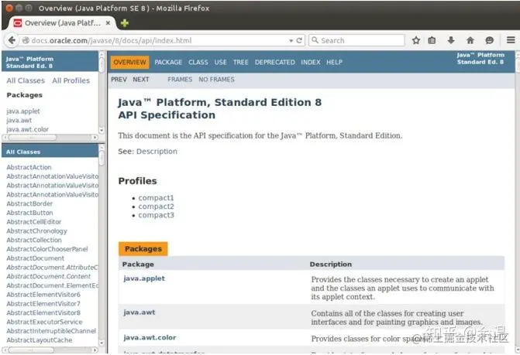The height and width of the screenshot is (355, 520).
Task: Open the AbstractCollection class
Action: [34, 241]
